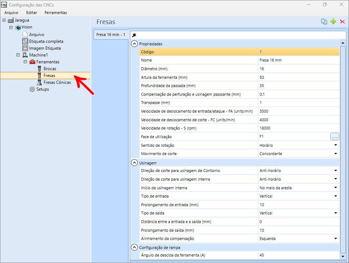Delete the fresa with red X icon
Screen dimensions: 349x263
342,22
